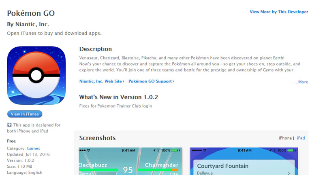Viewport: 312px width, 175px height.
Task: Click the Wi-Fi icon in the Courtyard Fountain screenshot
Action: point(205,150)
